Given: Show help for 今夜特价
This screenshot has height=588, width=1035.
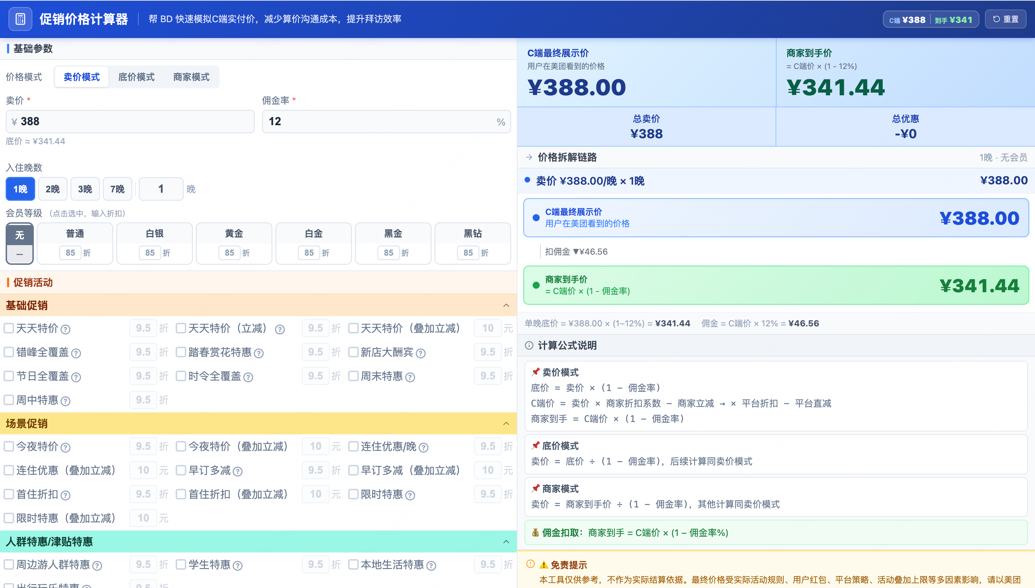Looking at the screenshot, I should pos(65,447).
